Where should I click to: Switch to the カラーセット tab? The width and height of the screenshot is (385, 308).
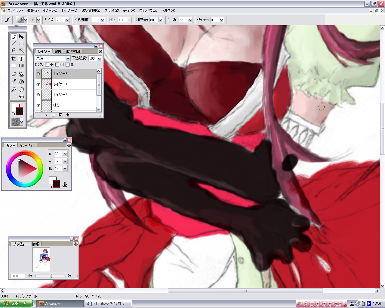point(27,145)
